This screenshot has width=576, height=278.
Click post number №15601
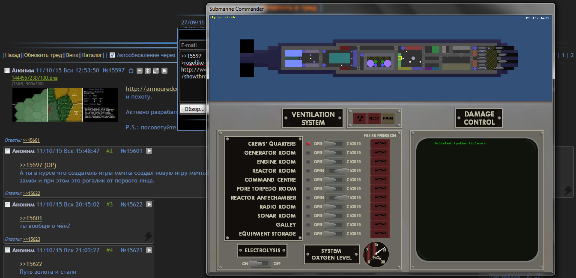[131, 151]
